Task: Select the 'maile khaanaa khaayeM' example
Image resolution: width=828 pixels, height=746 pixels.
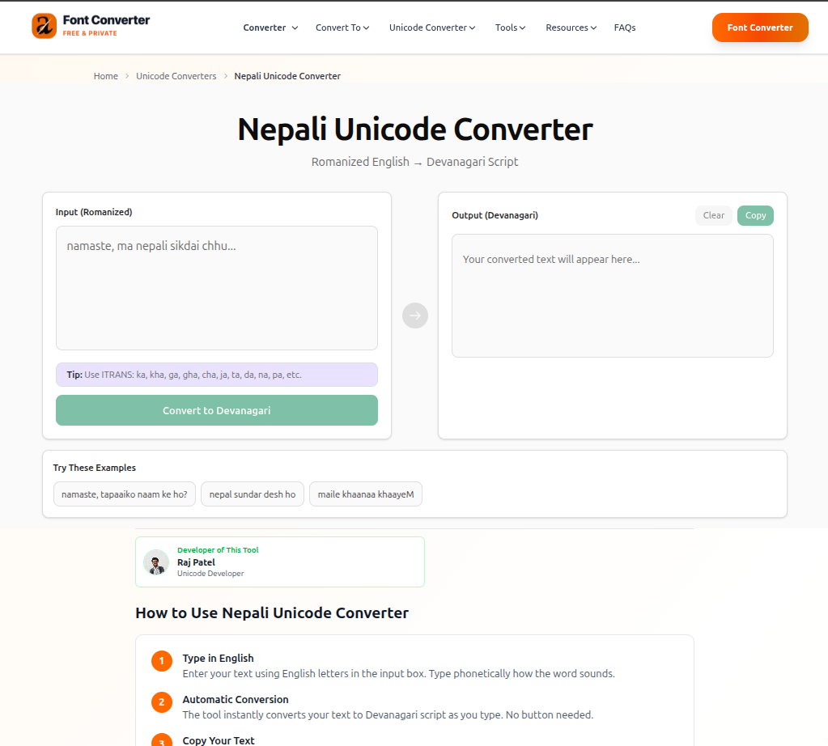Action: click(x=365, y=494)
